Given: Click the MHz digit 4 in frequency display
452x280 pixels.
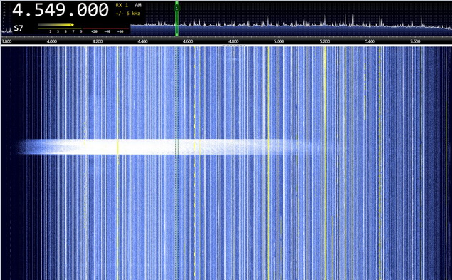Looking at the screenshot, I should tap(17, 10).
